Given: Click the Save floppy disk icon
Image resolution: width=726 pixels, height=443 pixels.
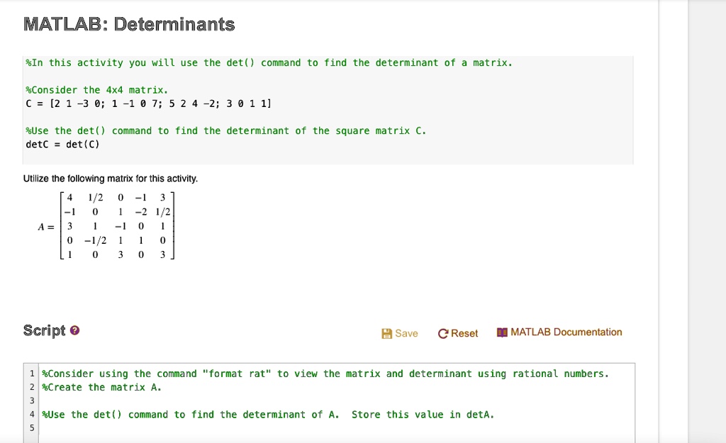Looking at the screenshot, I should click(x=386, y=333).
